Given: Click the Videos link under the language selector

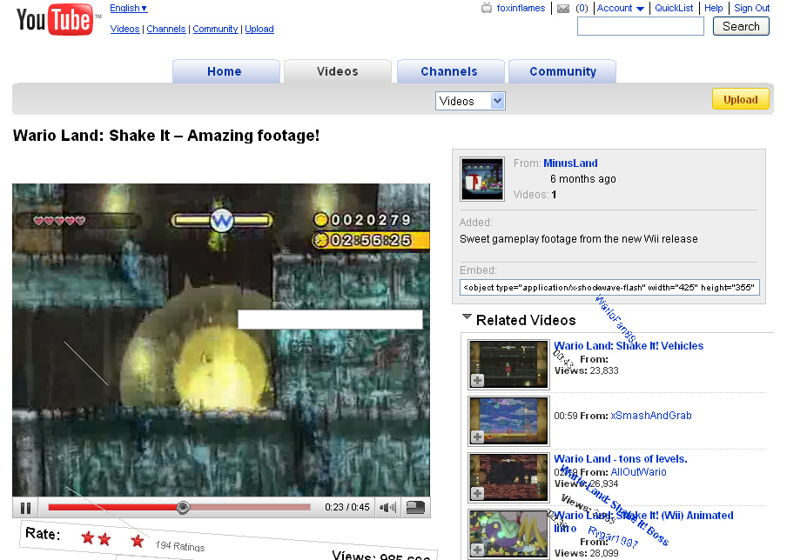Looking at the screenshot, I should click(124, 29).
